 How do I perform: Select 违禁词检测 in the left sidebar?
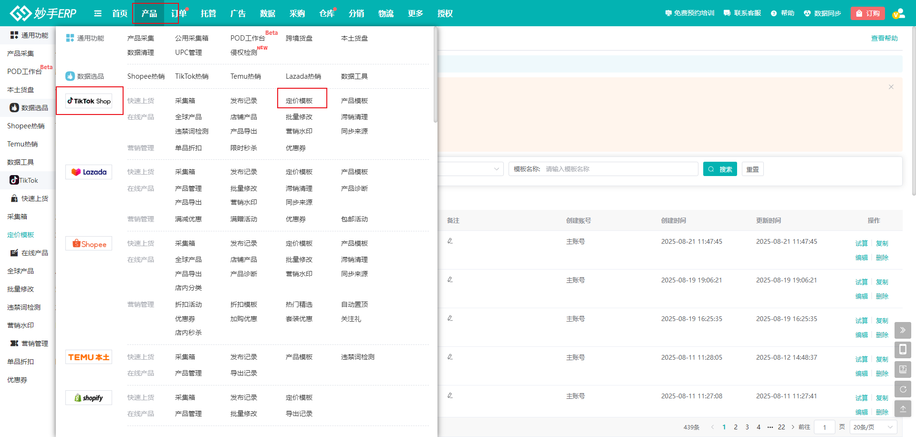coord(24,307)
